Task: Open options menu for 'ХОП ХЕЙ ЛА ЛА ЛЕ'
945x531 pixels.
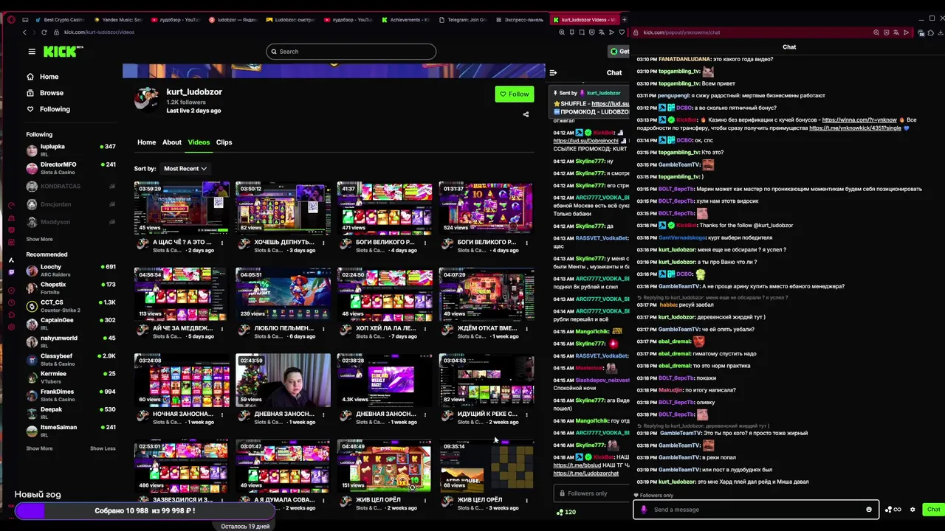Action: coord(425,329)
